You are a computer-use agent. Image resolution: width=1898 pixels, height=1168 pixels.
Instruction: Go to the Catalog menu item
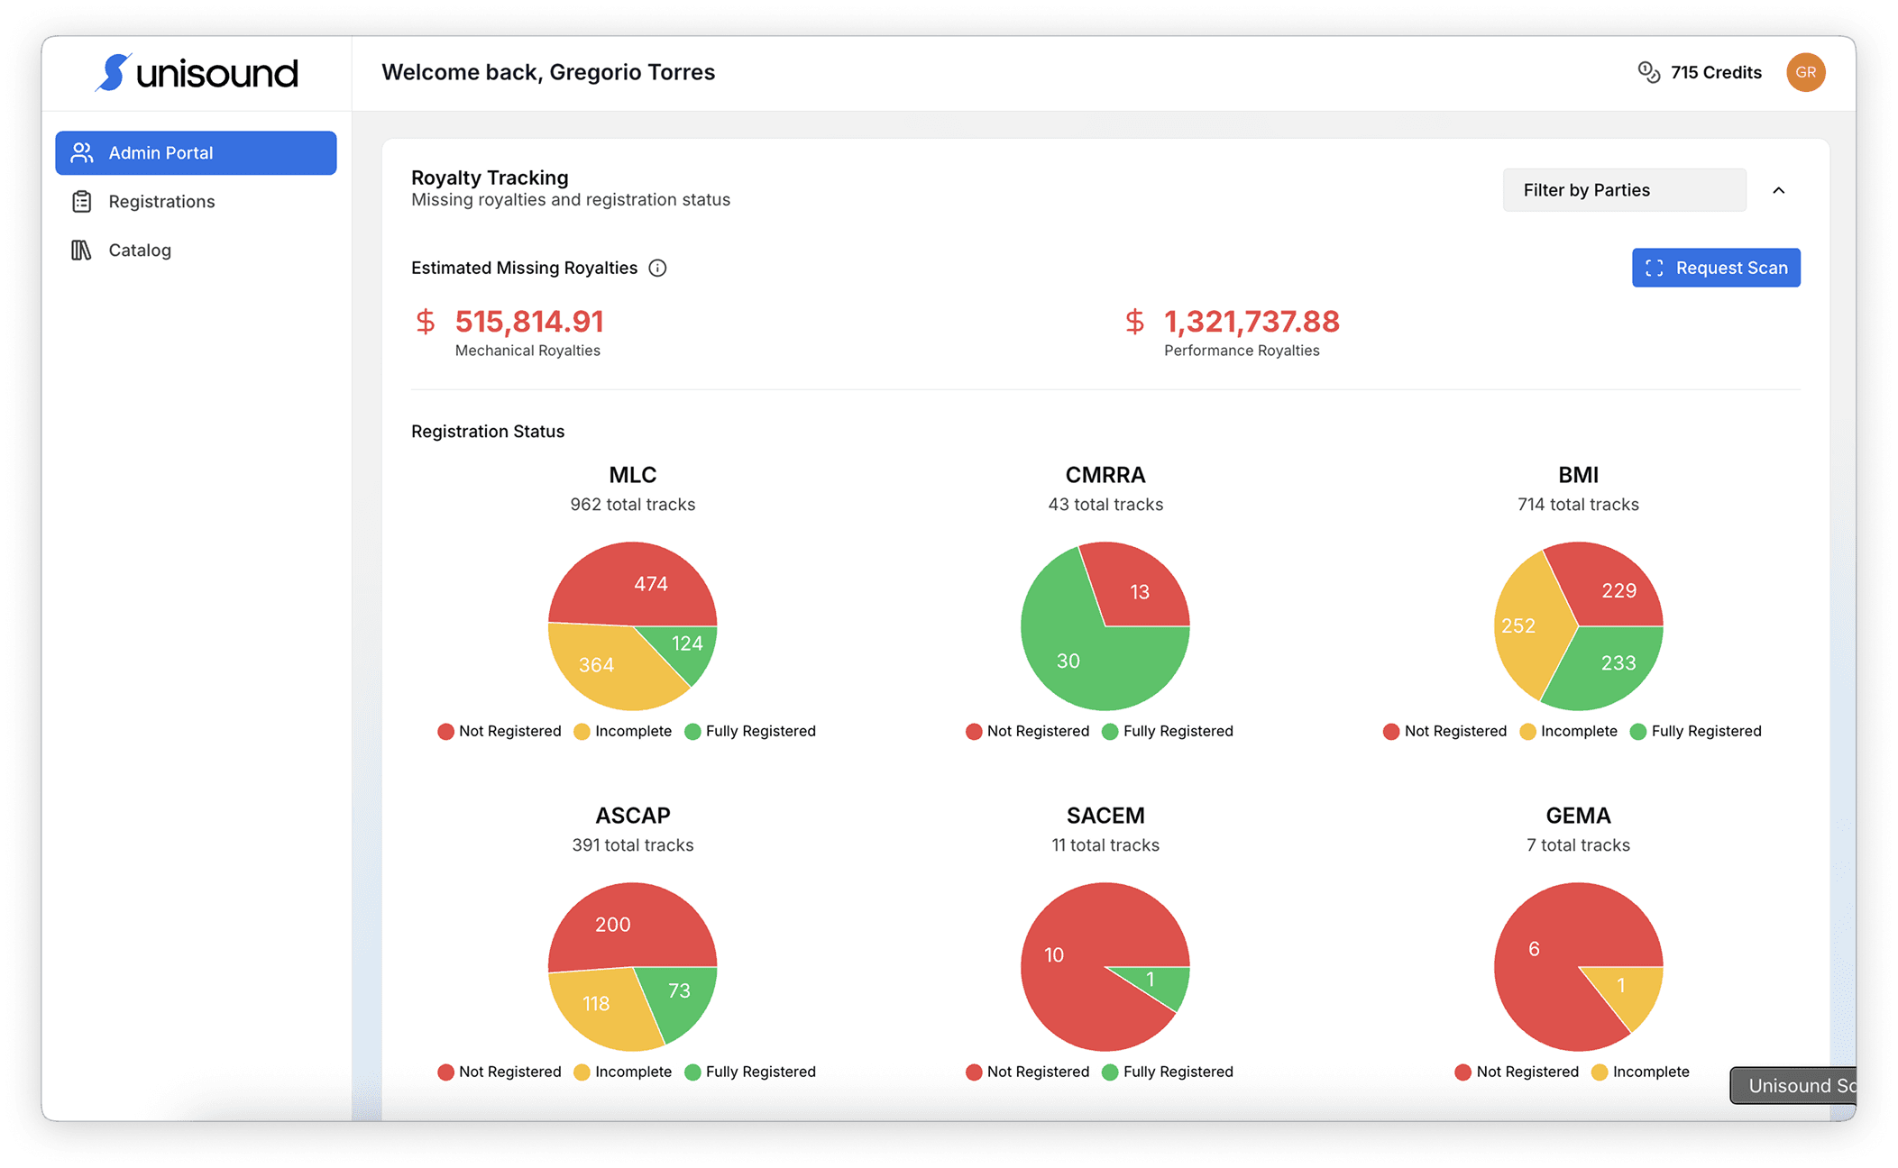(x=140, y=251)
